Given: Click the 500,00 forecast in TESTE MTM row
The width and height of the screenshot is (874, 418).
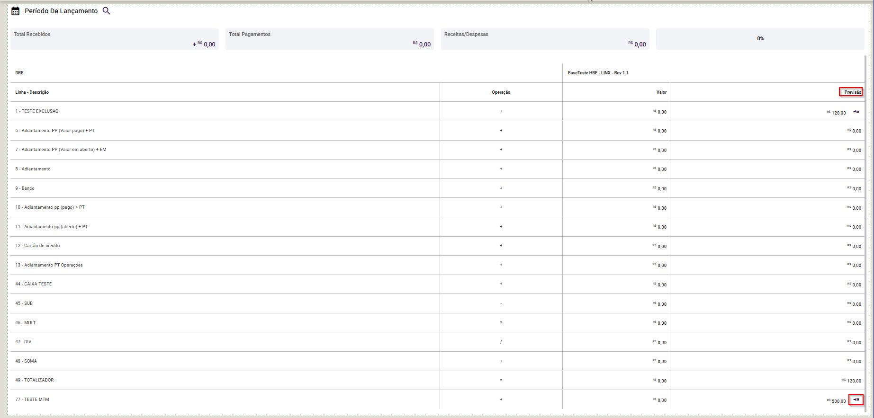Looking at the screenshot, I should tap(837, 401).
